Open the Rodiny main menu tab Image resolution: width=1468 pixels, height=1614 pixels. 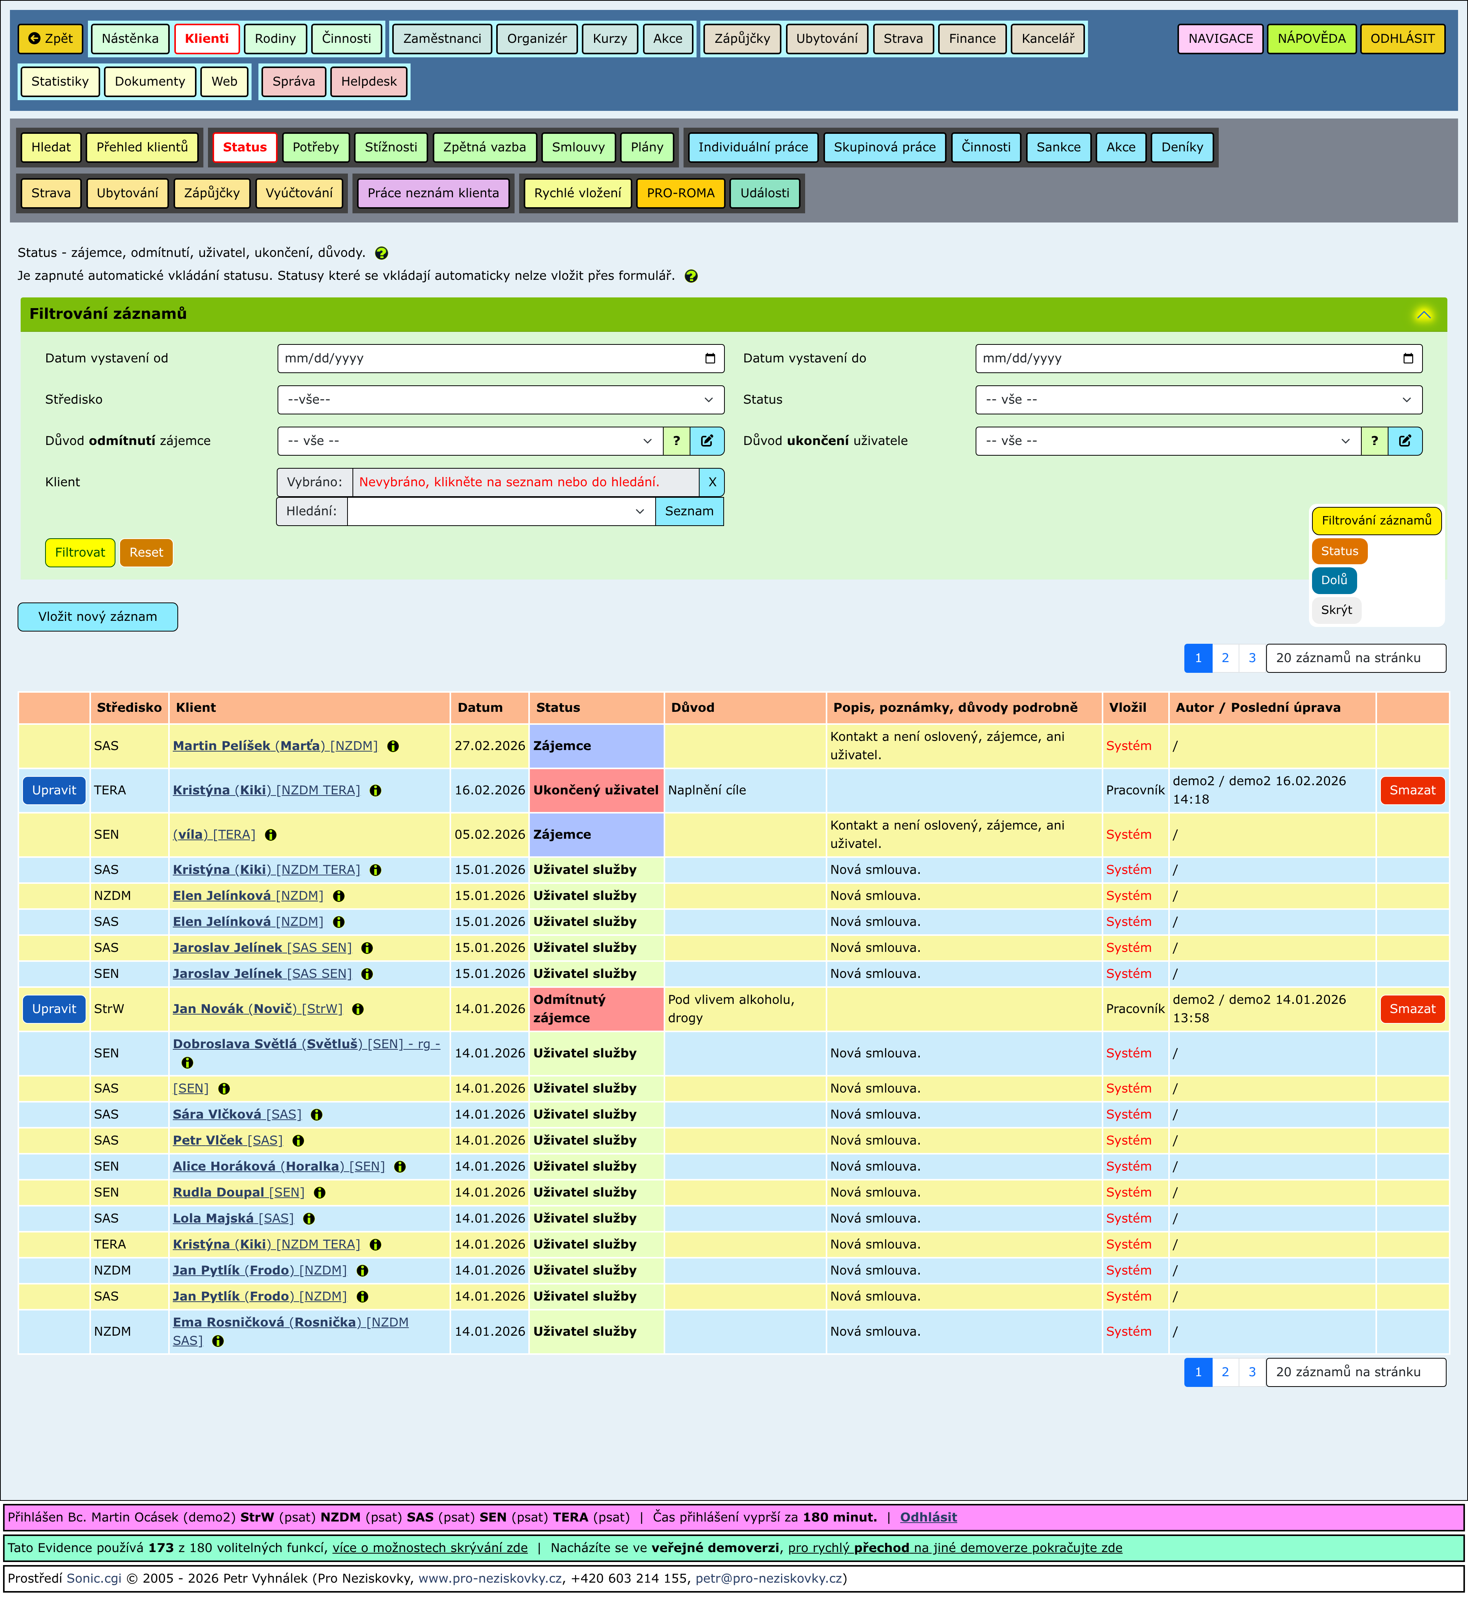(274, 39)
